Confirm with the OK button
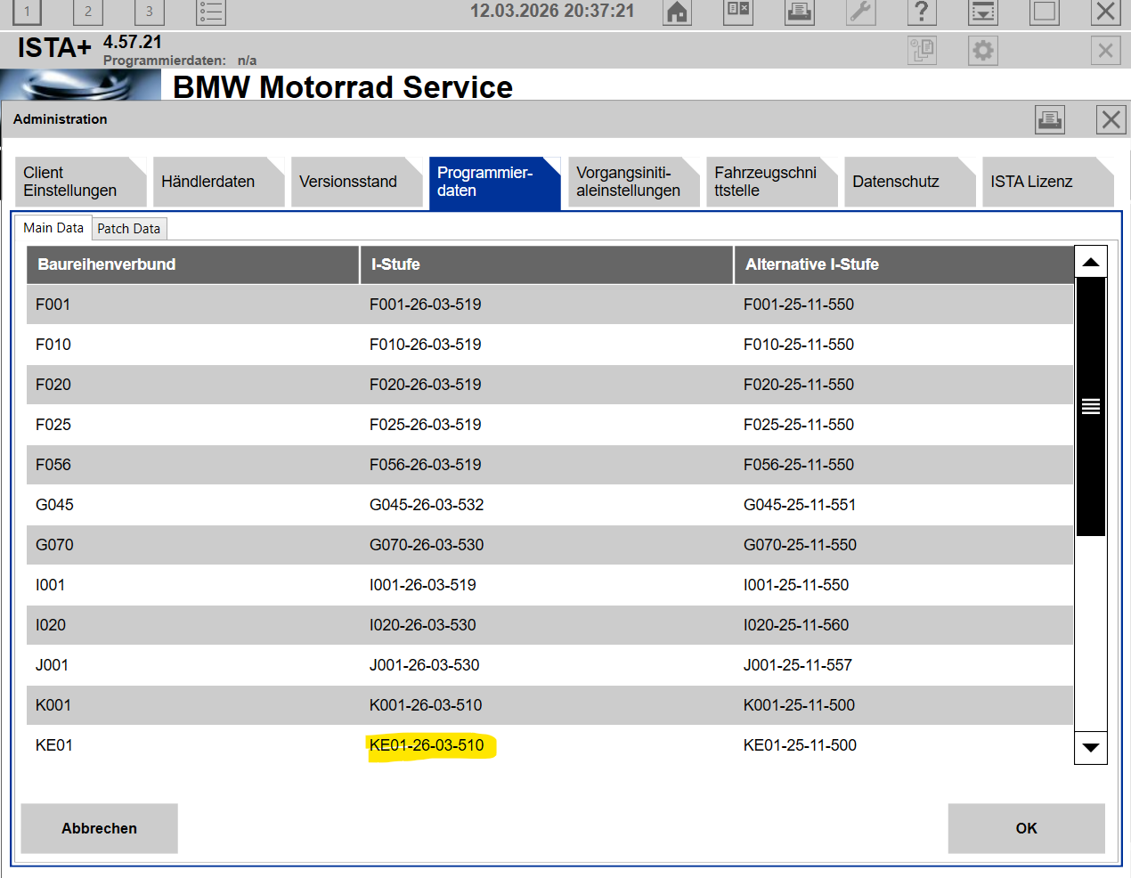The image size is (1131, 878). pyautogui.click(x=1026, y=828)
